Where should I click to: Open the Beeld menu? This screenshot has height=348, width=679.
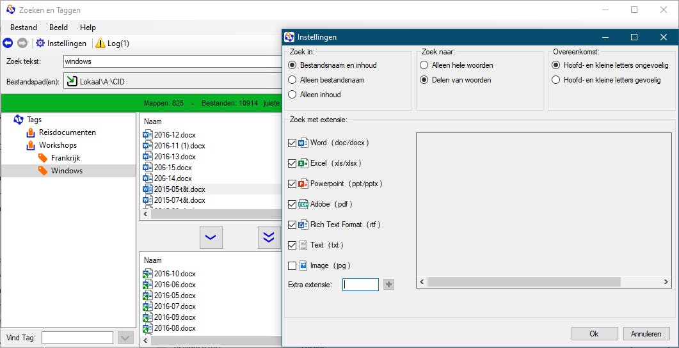pyautogui.click(x=58, y=28)
